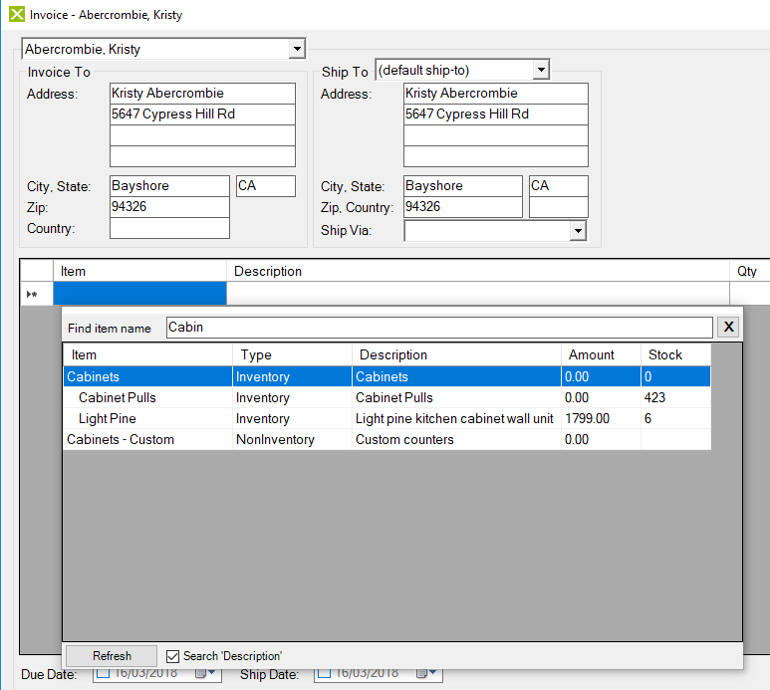
Task: Open the Ship Via dropdown
Action: point(578,231)
